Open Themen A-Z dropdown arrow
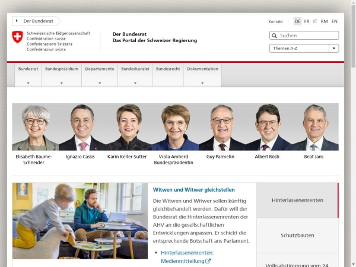The height and width of the screenshot is (267, 356). 333,48
